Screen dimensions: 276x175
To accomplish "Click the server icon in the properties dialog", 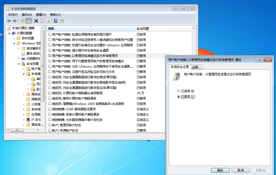I will (x=176, y=76).
